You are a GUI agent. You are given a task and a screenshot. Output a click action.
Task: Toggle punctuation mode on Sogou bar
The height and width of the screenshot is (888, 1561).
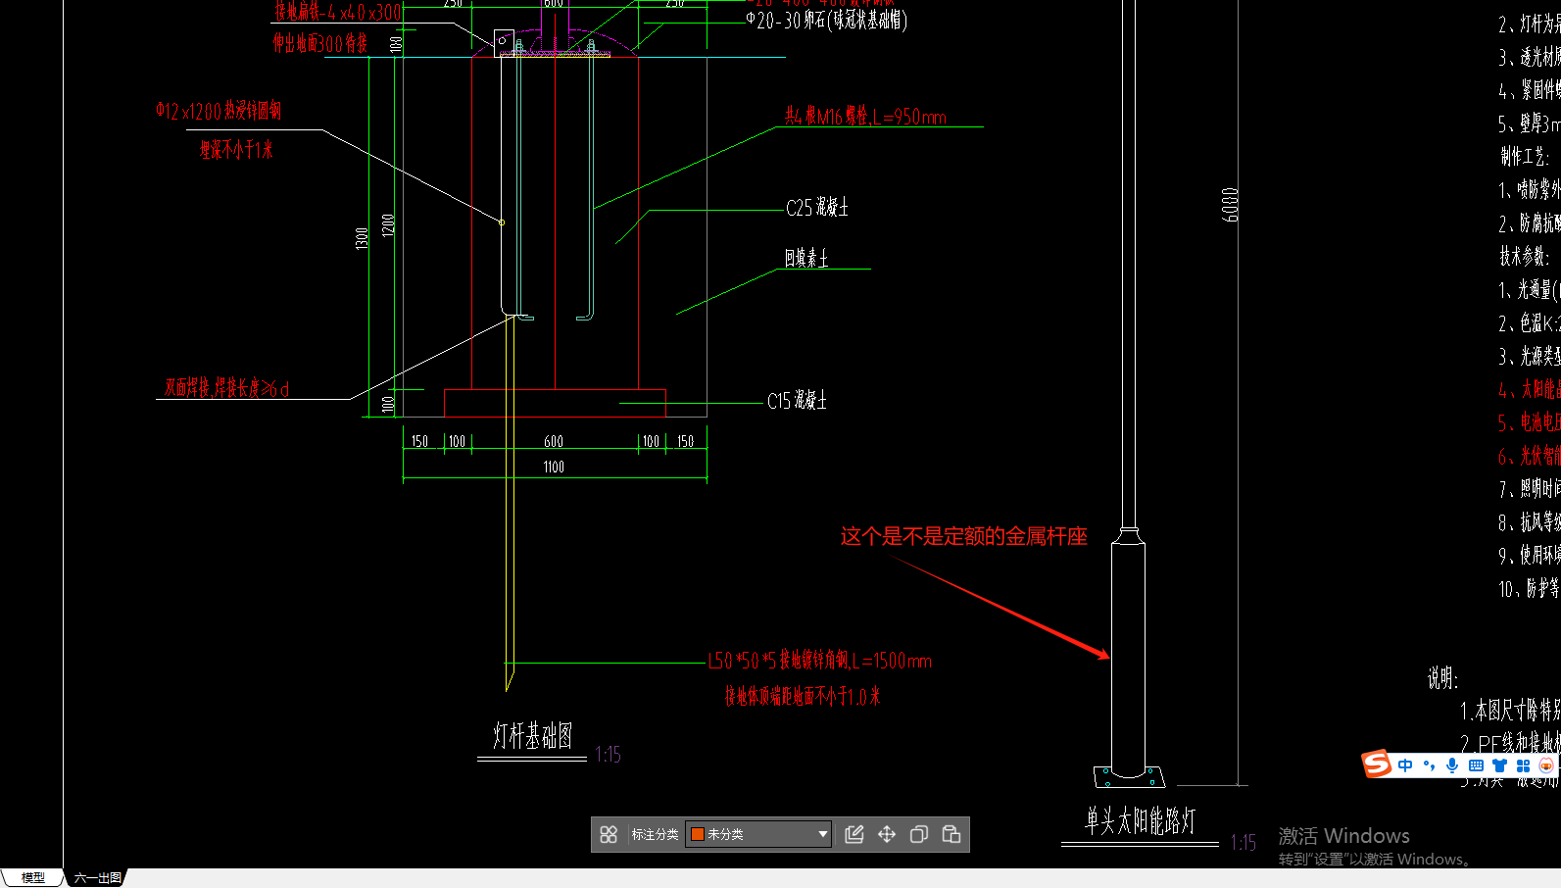tap(1429, 765)
